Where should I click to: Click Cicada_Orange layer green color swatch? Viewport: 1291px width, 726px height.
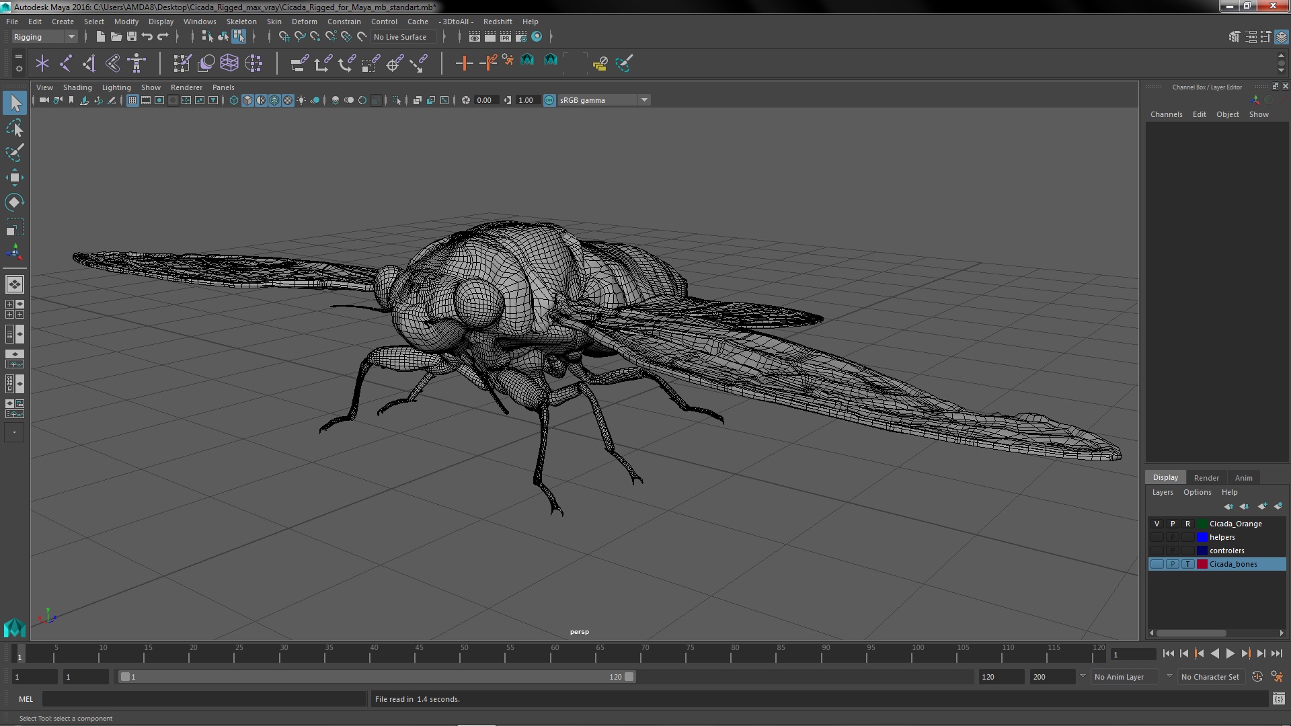click(x=1202, y=524)
